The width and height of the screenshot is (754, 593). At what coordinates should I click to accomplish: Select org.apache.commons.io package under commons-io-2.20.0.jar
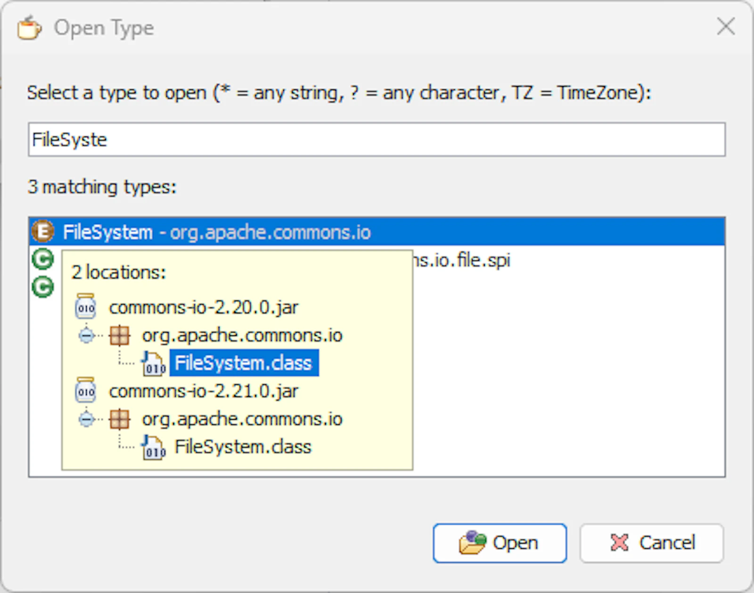[x=242, y=335]
